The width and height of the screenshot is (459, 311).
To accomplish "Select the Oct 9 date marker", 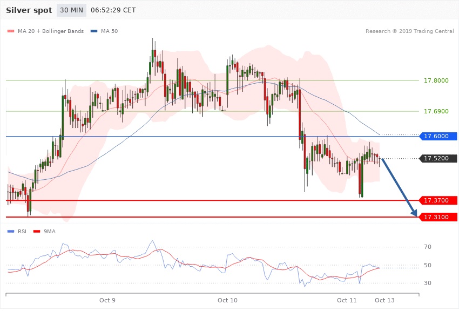I will coord(107,300).
